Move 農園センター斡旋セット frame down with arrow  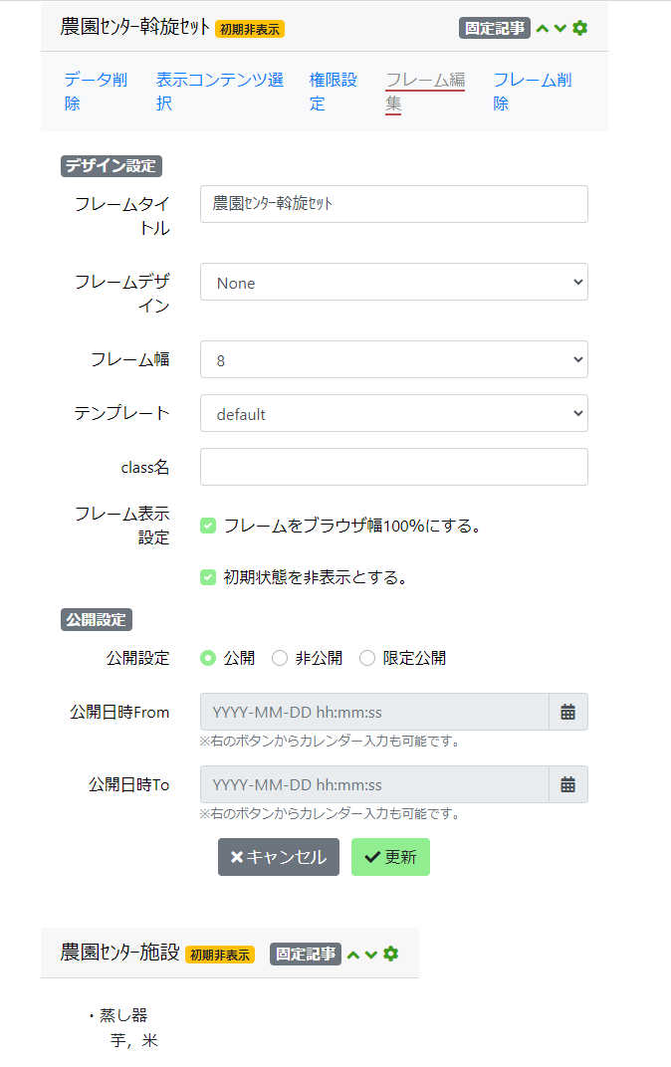560,29
